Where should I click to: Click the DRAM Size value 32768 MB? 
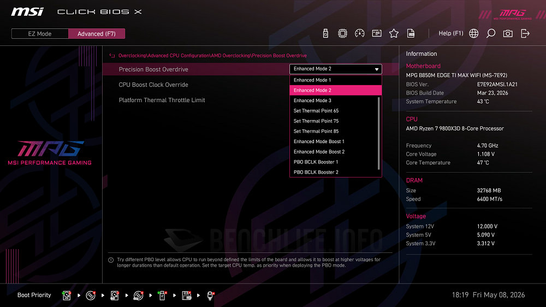tap(489, 191)
